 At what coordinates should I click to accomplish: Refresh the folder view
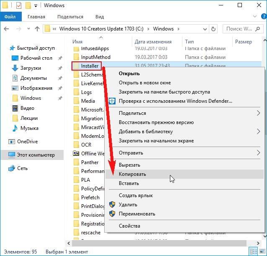pos(213,29)
